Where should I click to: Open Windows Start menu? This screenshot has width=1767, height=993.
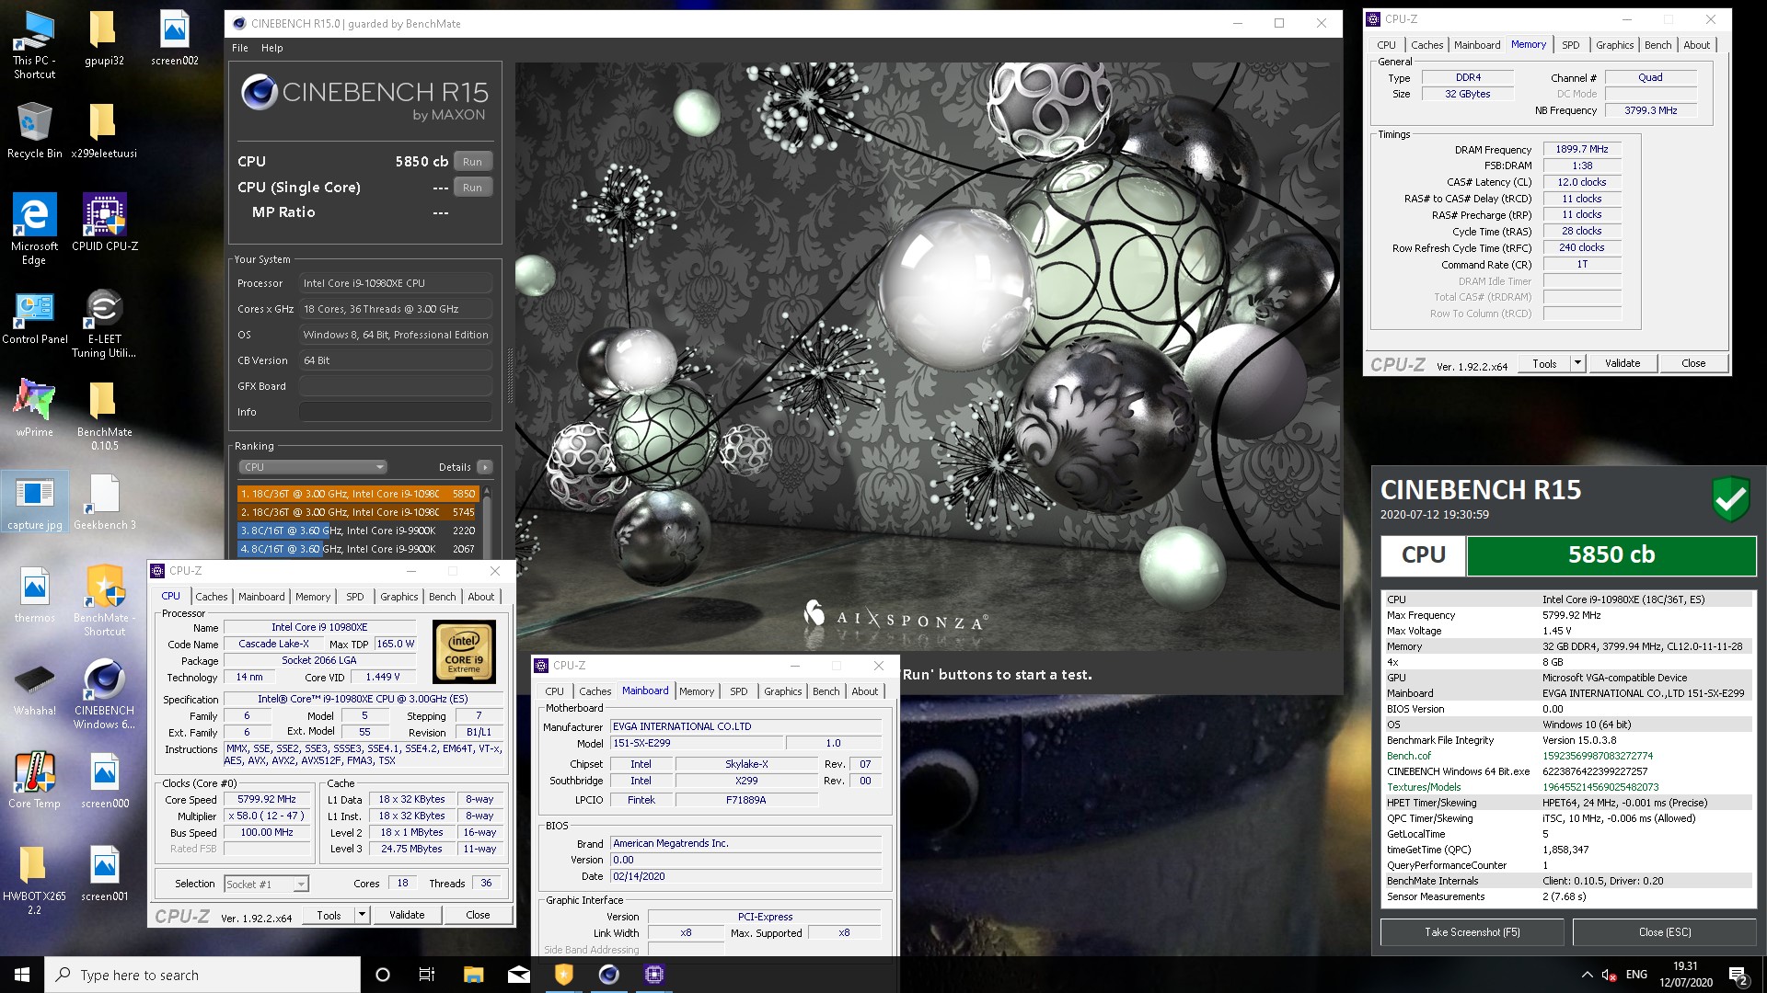pyautogui.click(x=22, y=975)
